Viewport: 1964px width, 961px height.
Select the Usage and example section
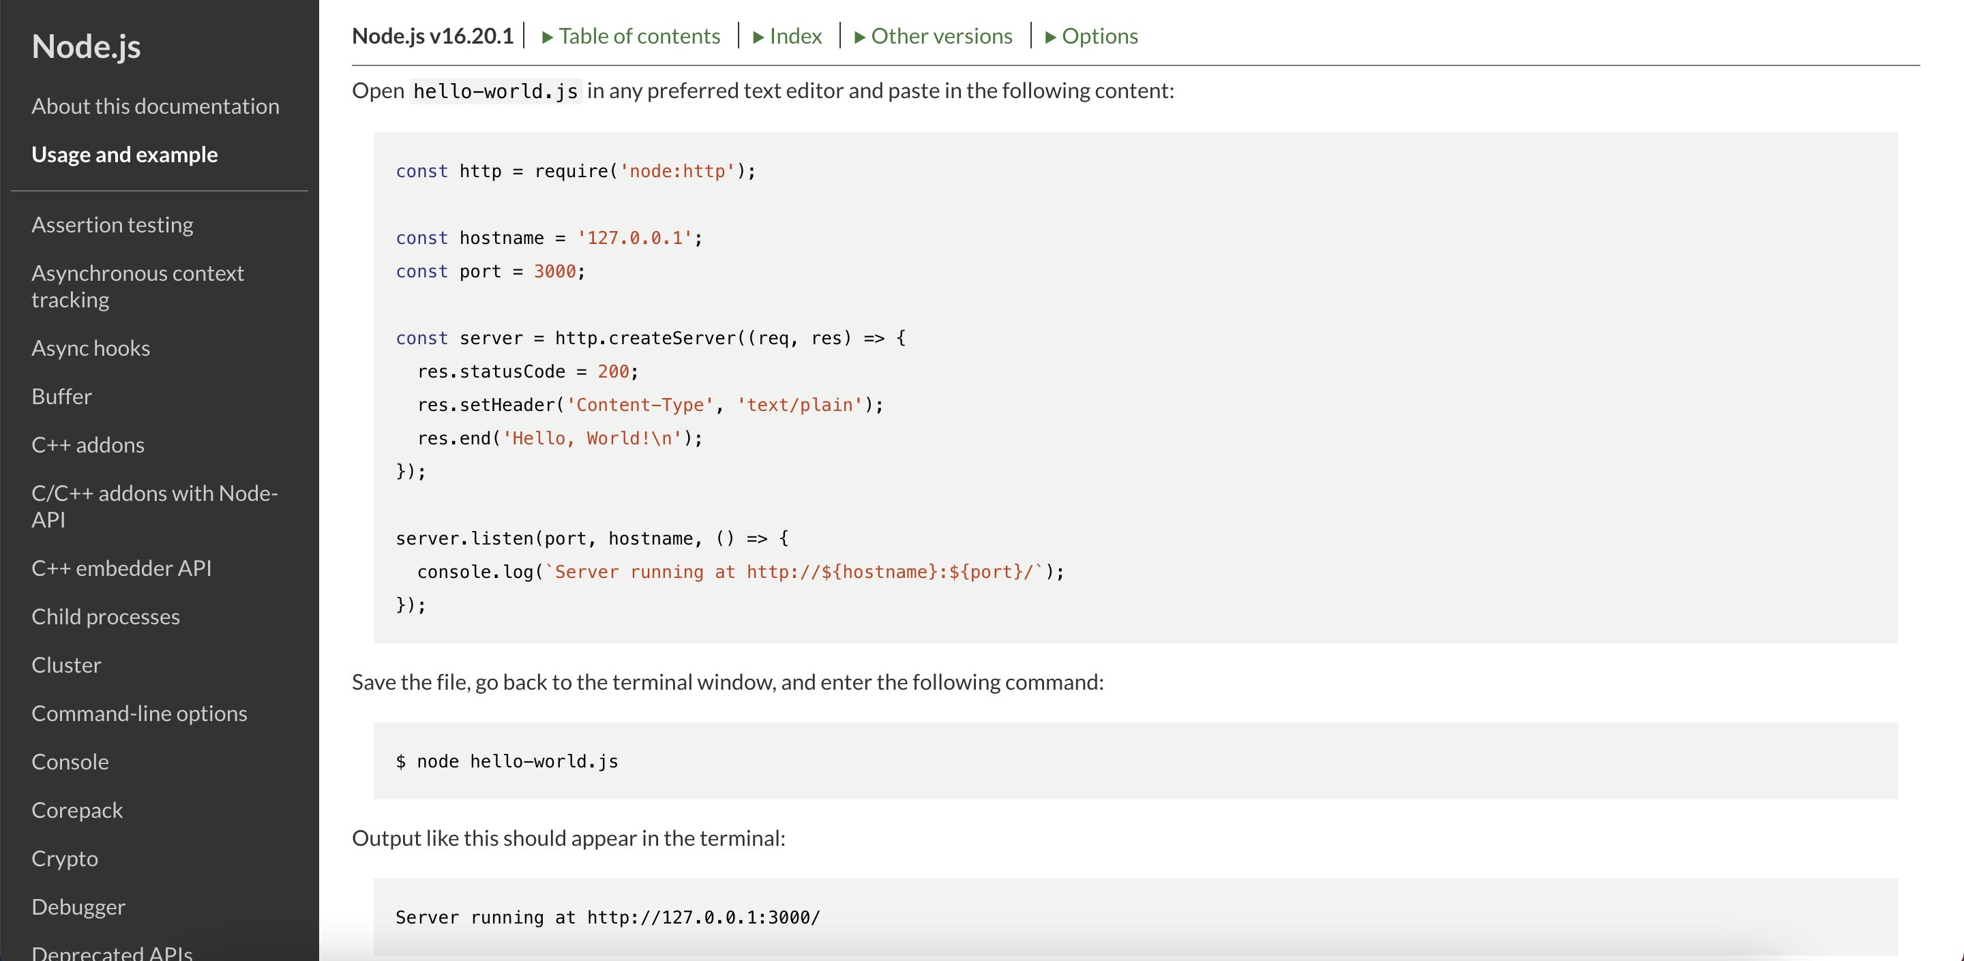(124, 154)
